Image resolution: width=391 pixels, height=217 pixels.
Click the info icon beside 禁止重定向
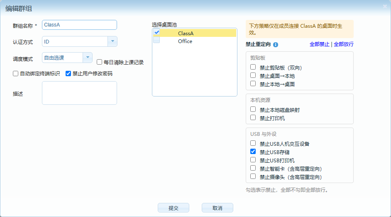pos(276,45)
